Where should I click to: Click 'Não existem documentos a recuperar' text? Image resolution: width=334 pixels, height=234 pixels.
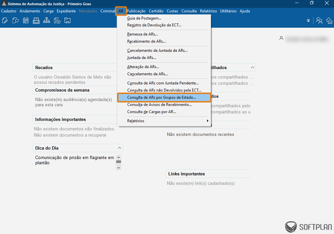click(x=70, y=135)
